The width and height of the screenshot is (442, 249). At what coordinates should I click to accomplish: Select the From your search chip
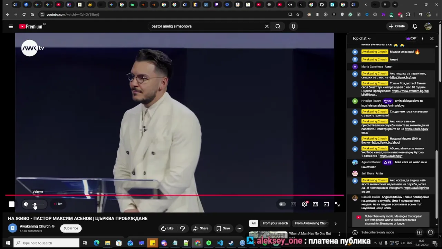tap(275, 223)
